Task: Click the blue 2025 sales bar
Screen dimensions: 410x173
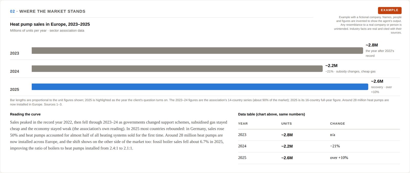Action: [x=200, y=87]
